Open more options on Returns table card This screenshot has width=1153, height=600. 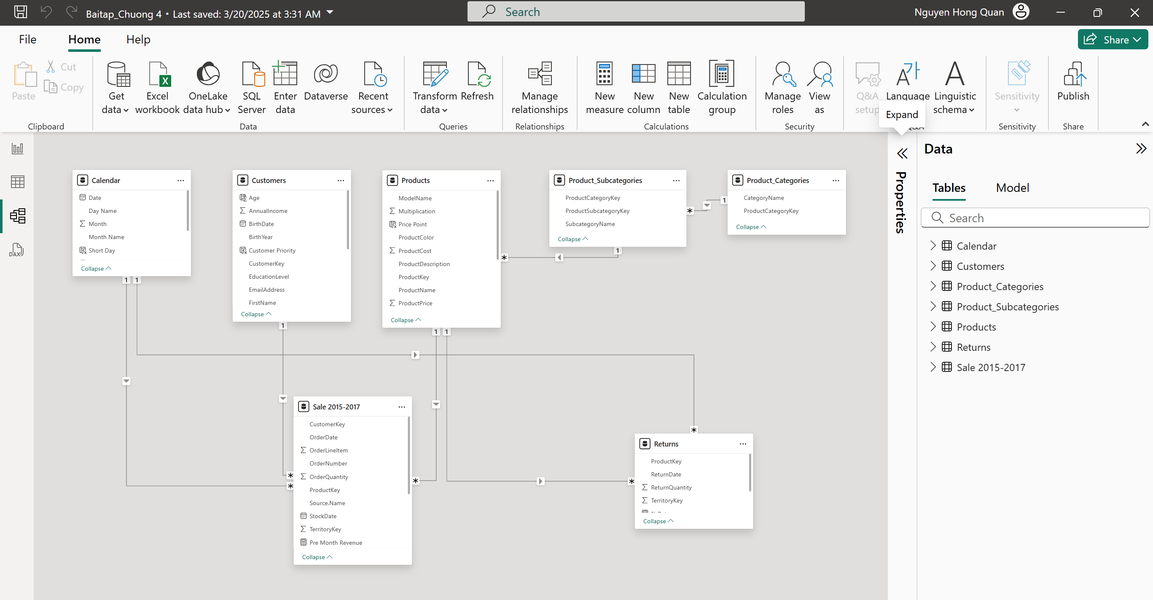(x=742, y=444)
